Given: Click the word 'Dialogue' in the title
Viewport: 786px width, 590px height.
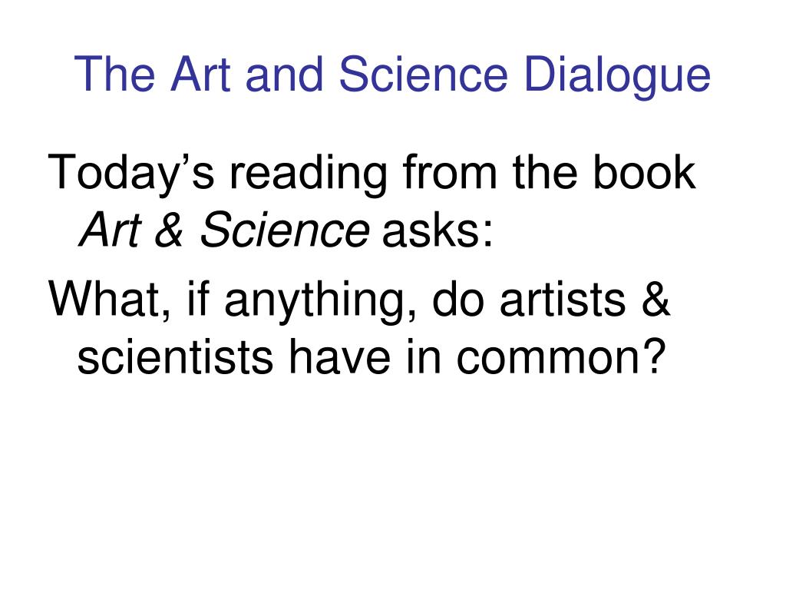Looking at the screenshot, I should click(618, 75).
